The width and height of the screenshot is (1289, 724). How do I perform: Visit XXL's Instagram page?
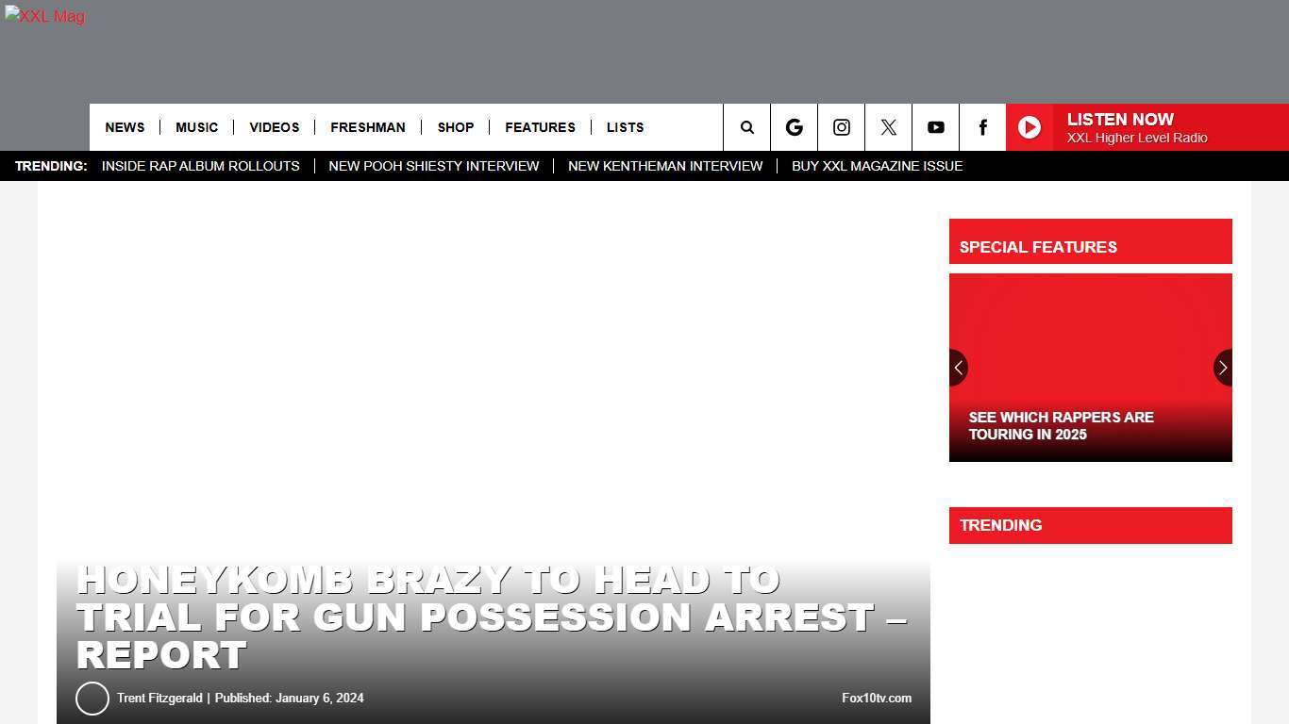[x=841, y=127]
